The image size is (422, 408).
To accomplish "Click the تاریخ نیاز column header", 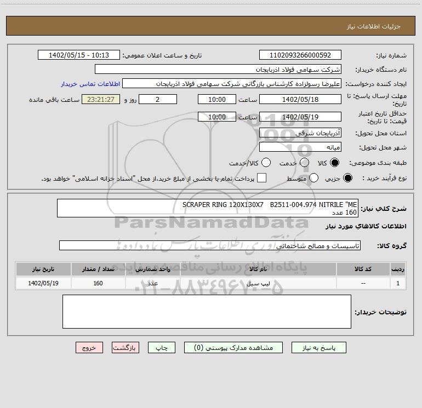I will coord(43,269).
